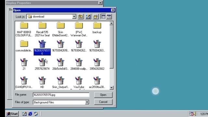
Task: Click the File name input field
Action: pyautogui.click(x=61, y=95)
